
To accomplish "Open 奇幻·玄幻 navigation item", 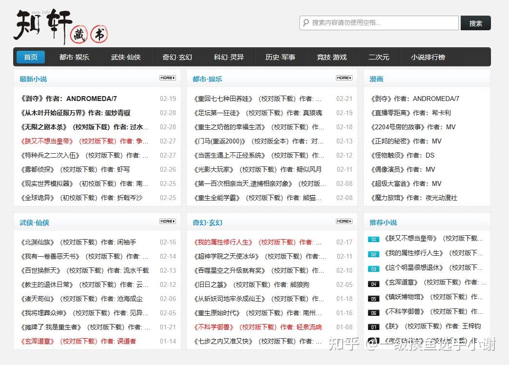I will pyautogui.click(x=177, y=57).
